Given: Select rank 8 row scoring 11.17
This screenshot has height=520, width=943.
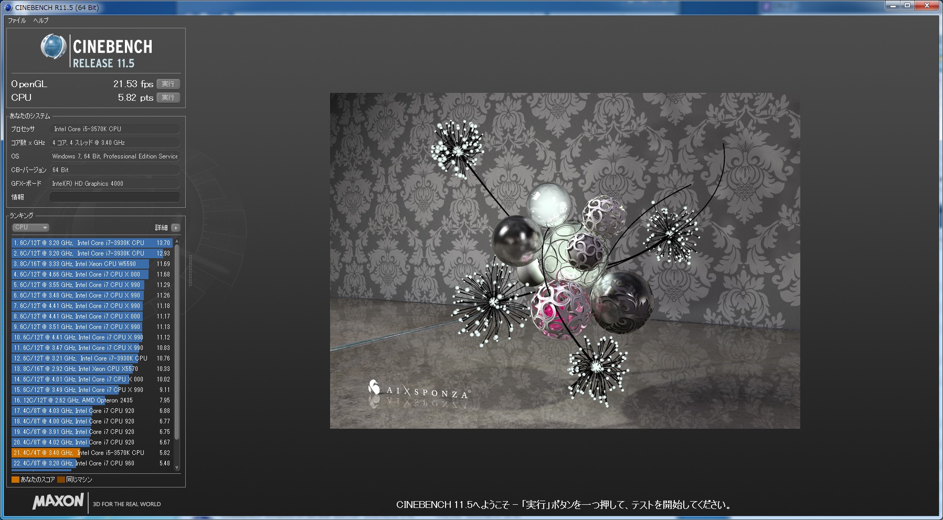Looking at the screenshot, I should (x=92, y=316).
